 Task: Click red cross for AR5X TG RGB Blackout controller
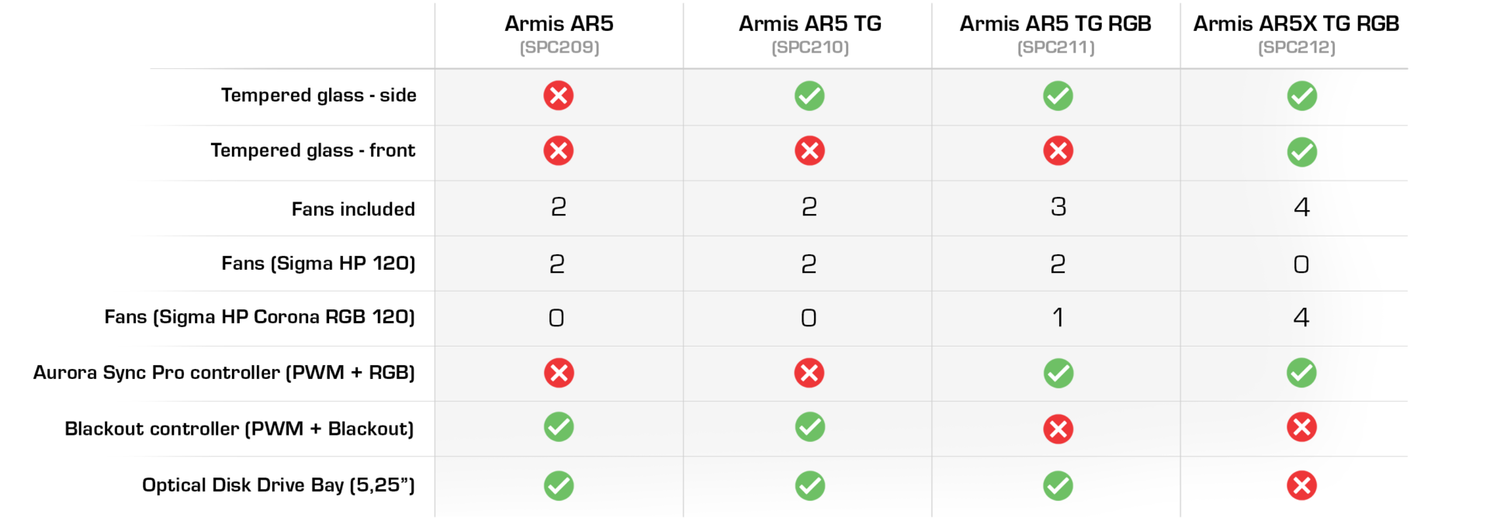point(1301,426)
